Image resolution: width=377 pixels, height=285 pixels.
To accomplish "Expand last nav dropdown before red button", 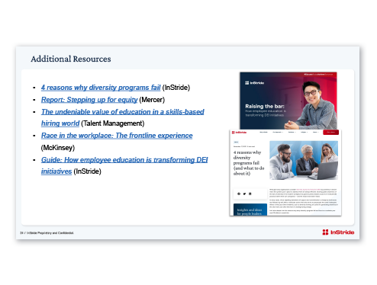I will click(x=315, y=132).
